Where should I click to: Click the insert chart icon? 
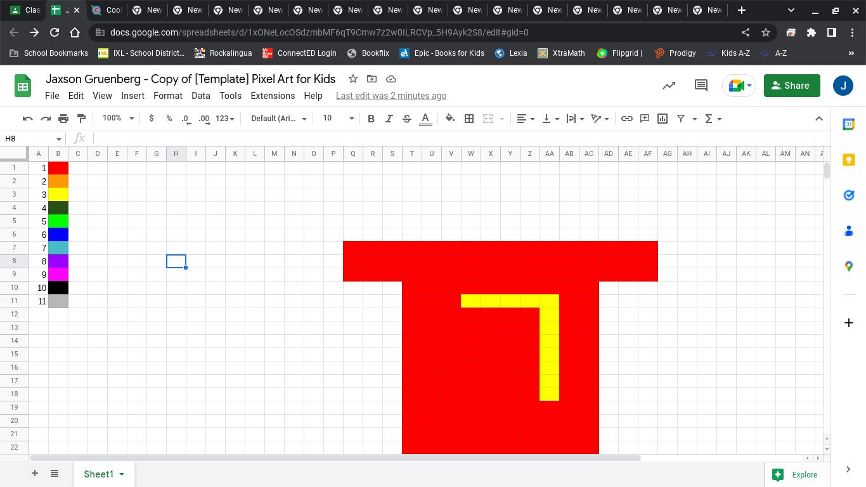[662, 119]
